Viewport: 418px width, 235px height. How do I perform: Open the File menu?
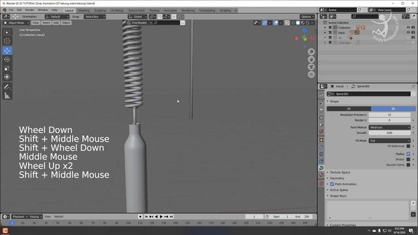(11, 10)
